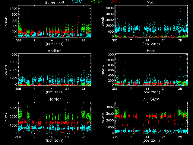The height and width of the screenshot is (145, 193).
Task: Click the (DOY 2011) label under Super soft plot
Action: tap(55, 44)
